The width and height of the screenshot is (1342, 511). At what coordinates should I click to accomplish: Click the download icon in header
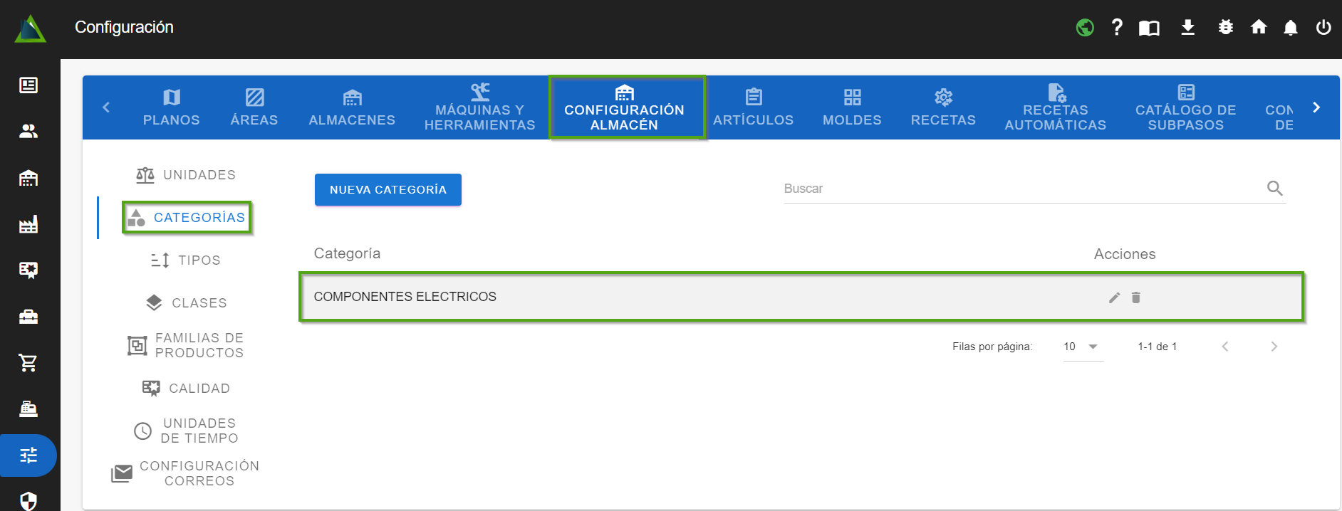[1187, 28]
